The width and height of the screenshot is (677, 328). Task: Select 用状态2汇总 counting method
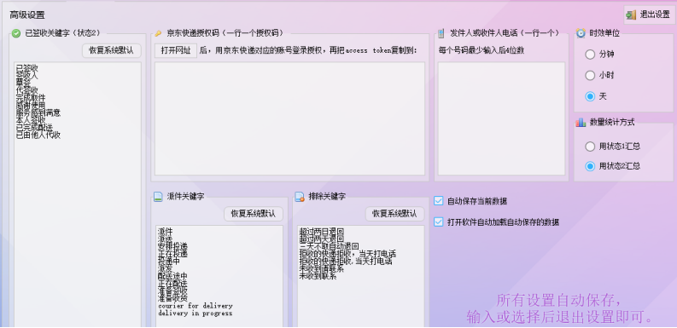[x=590, y=166]
